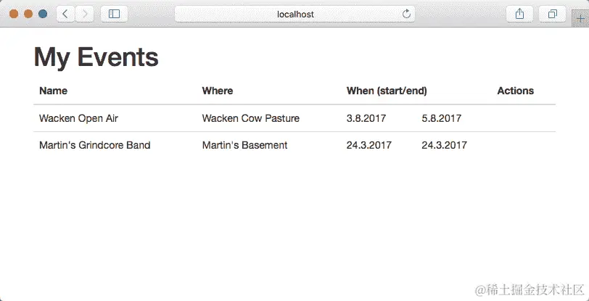This screenshot has width=589, height=301.
Task: Click the Actions column header
Action: coord(515,91)
